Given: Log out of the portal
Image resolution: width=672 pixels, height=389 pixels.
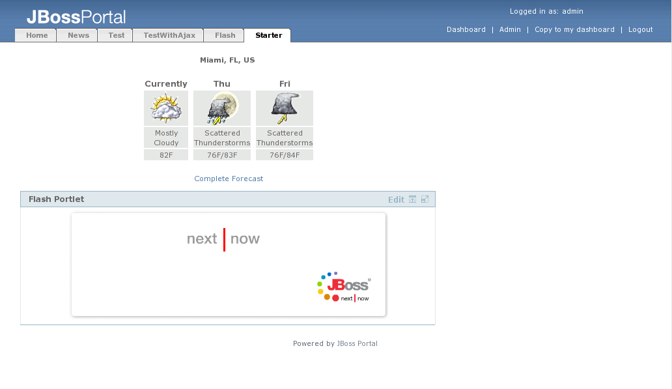Looking at the screenshot, I should [x=641, y=29].
